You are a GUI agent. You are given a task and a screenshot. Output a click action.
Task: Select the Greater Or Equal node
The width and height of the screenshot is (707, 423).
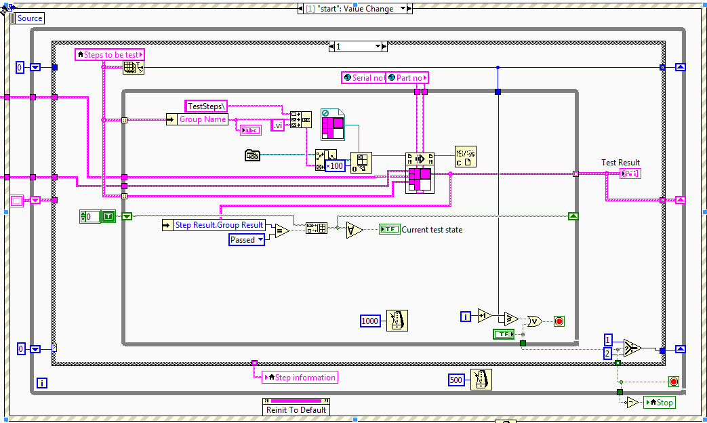511,319
